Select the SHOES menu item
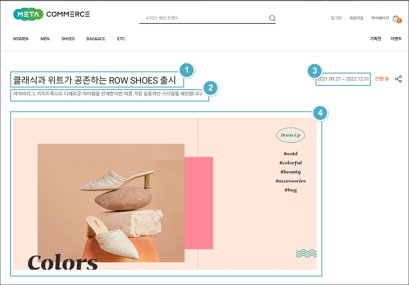 pyautogui.click(x=68, y=39)
